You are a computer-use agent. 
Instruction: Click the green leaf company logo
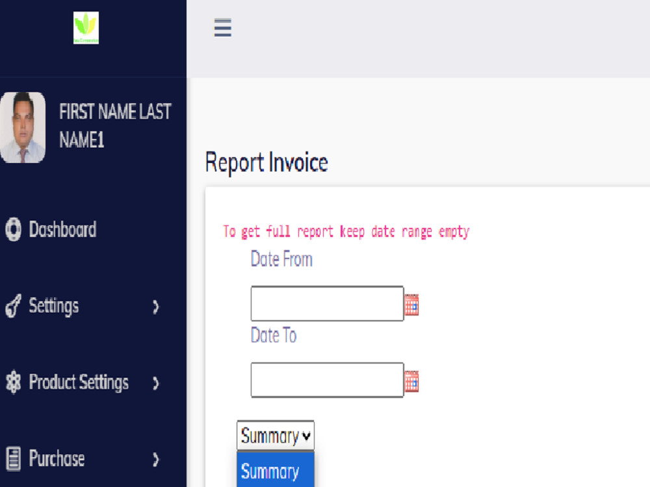click(x=86, y=28)
